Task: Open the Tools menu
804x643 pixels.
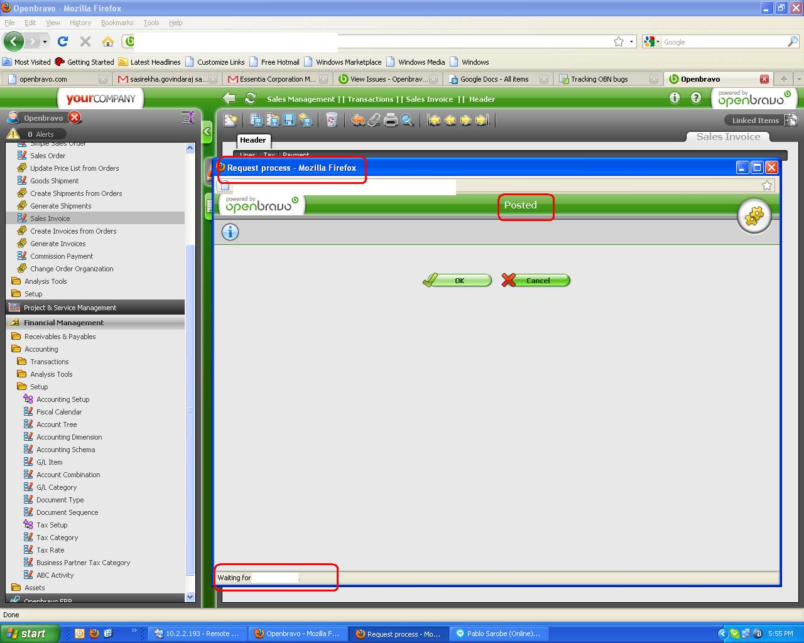Action: pyautogui.click(x=151, y=23)
